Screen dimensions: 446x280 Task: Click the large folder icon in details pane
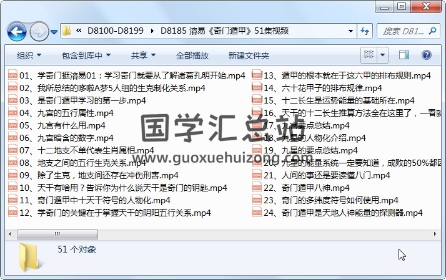(x=29, y=256)
